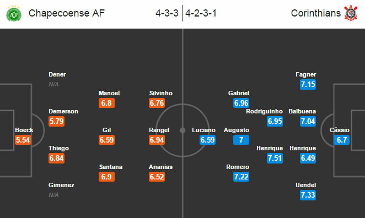Click Demerson's 5.79 rating badge
365x218 pixels.
tap(56, 121)
